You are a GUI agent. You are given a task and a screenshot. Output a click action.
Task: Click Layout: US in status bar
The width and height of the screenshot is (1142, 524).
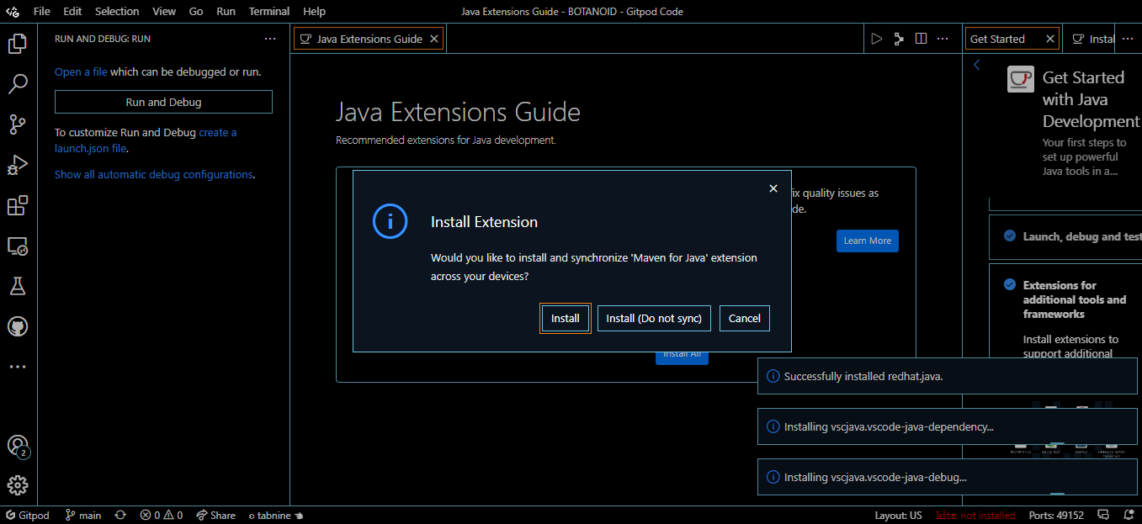[898, 515]
